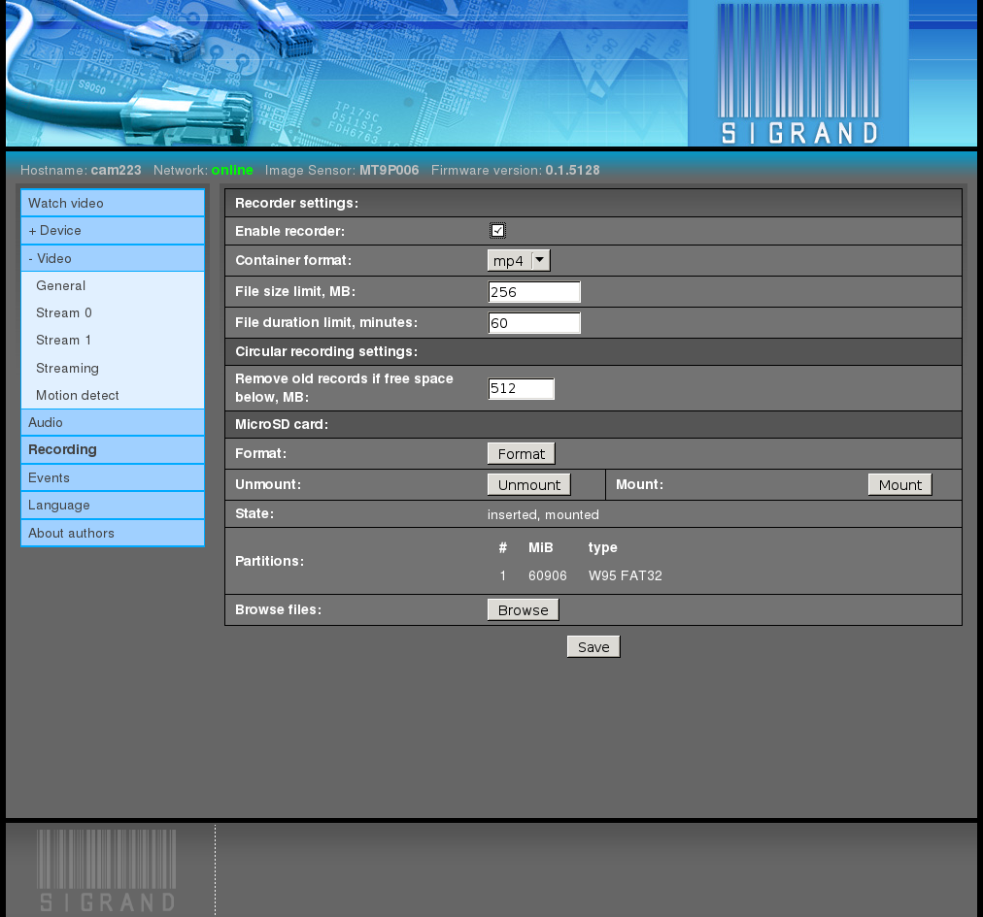Click the File size limit field
The height and width of the screenshot is (917, 983).
point(534,292)
